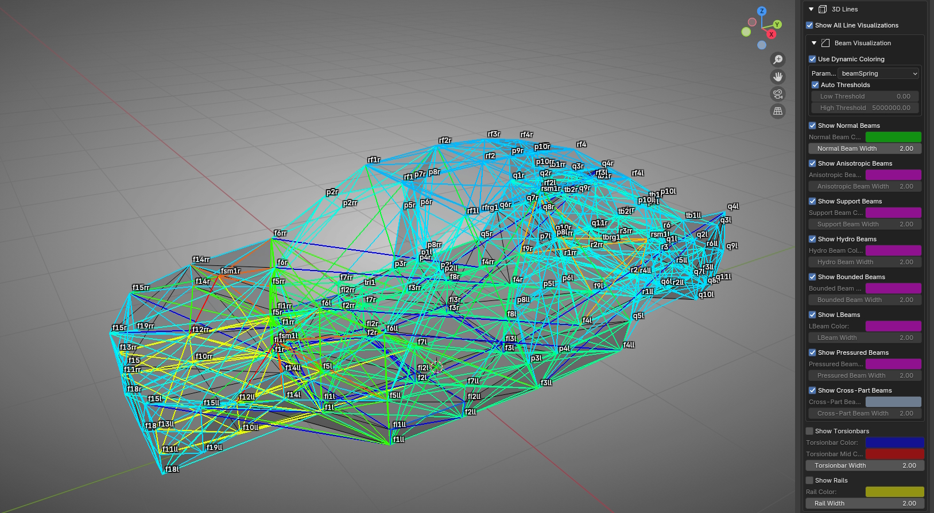Open LBeam Color swatch
Image resolution: width=934 pixels, height=513 pixels.
(x=893, y=326)
